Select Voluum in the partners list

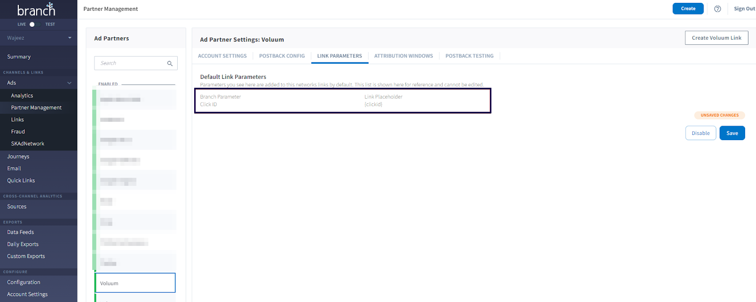coord(135,283)
